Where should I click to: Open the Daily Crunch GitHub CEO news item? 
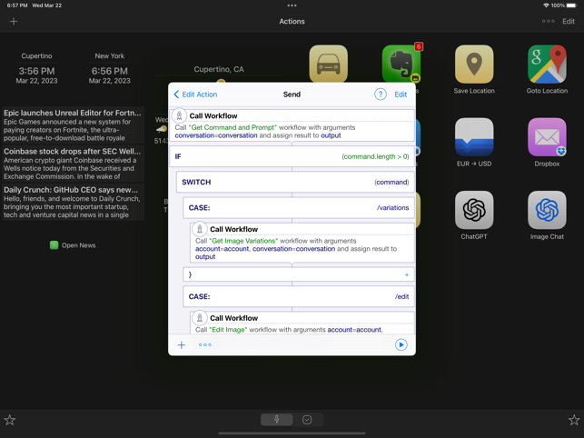click(73, 202)
